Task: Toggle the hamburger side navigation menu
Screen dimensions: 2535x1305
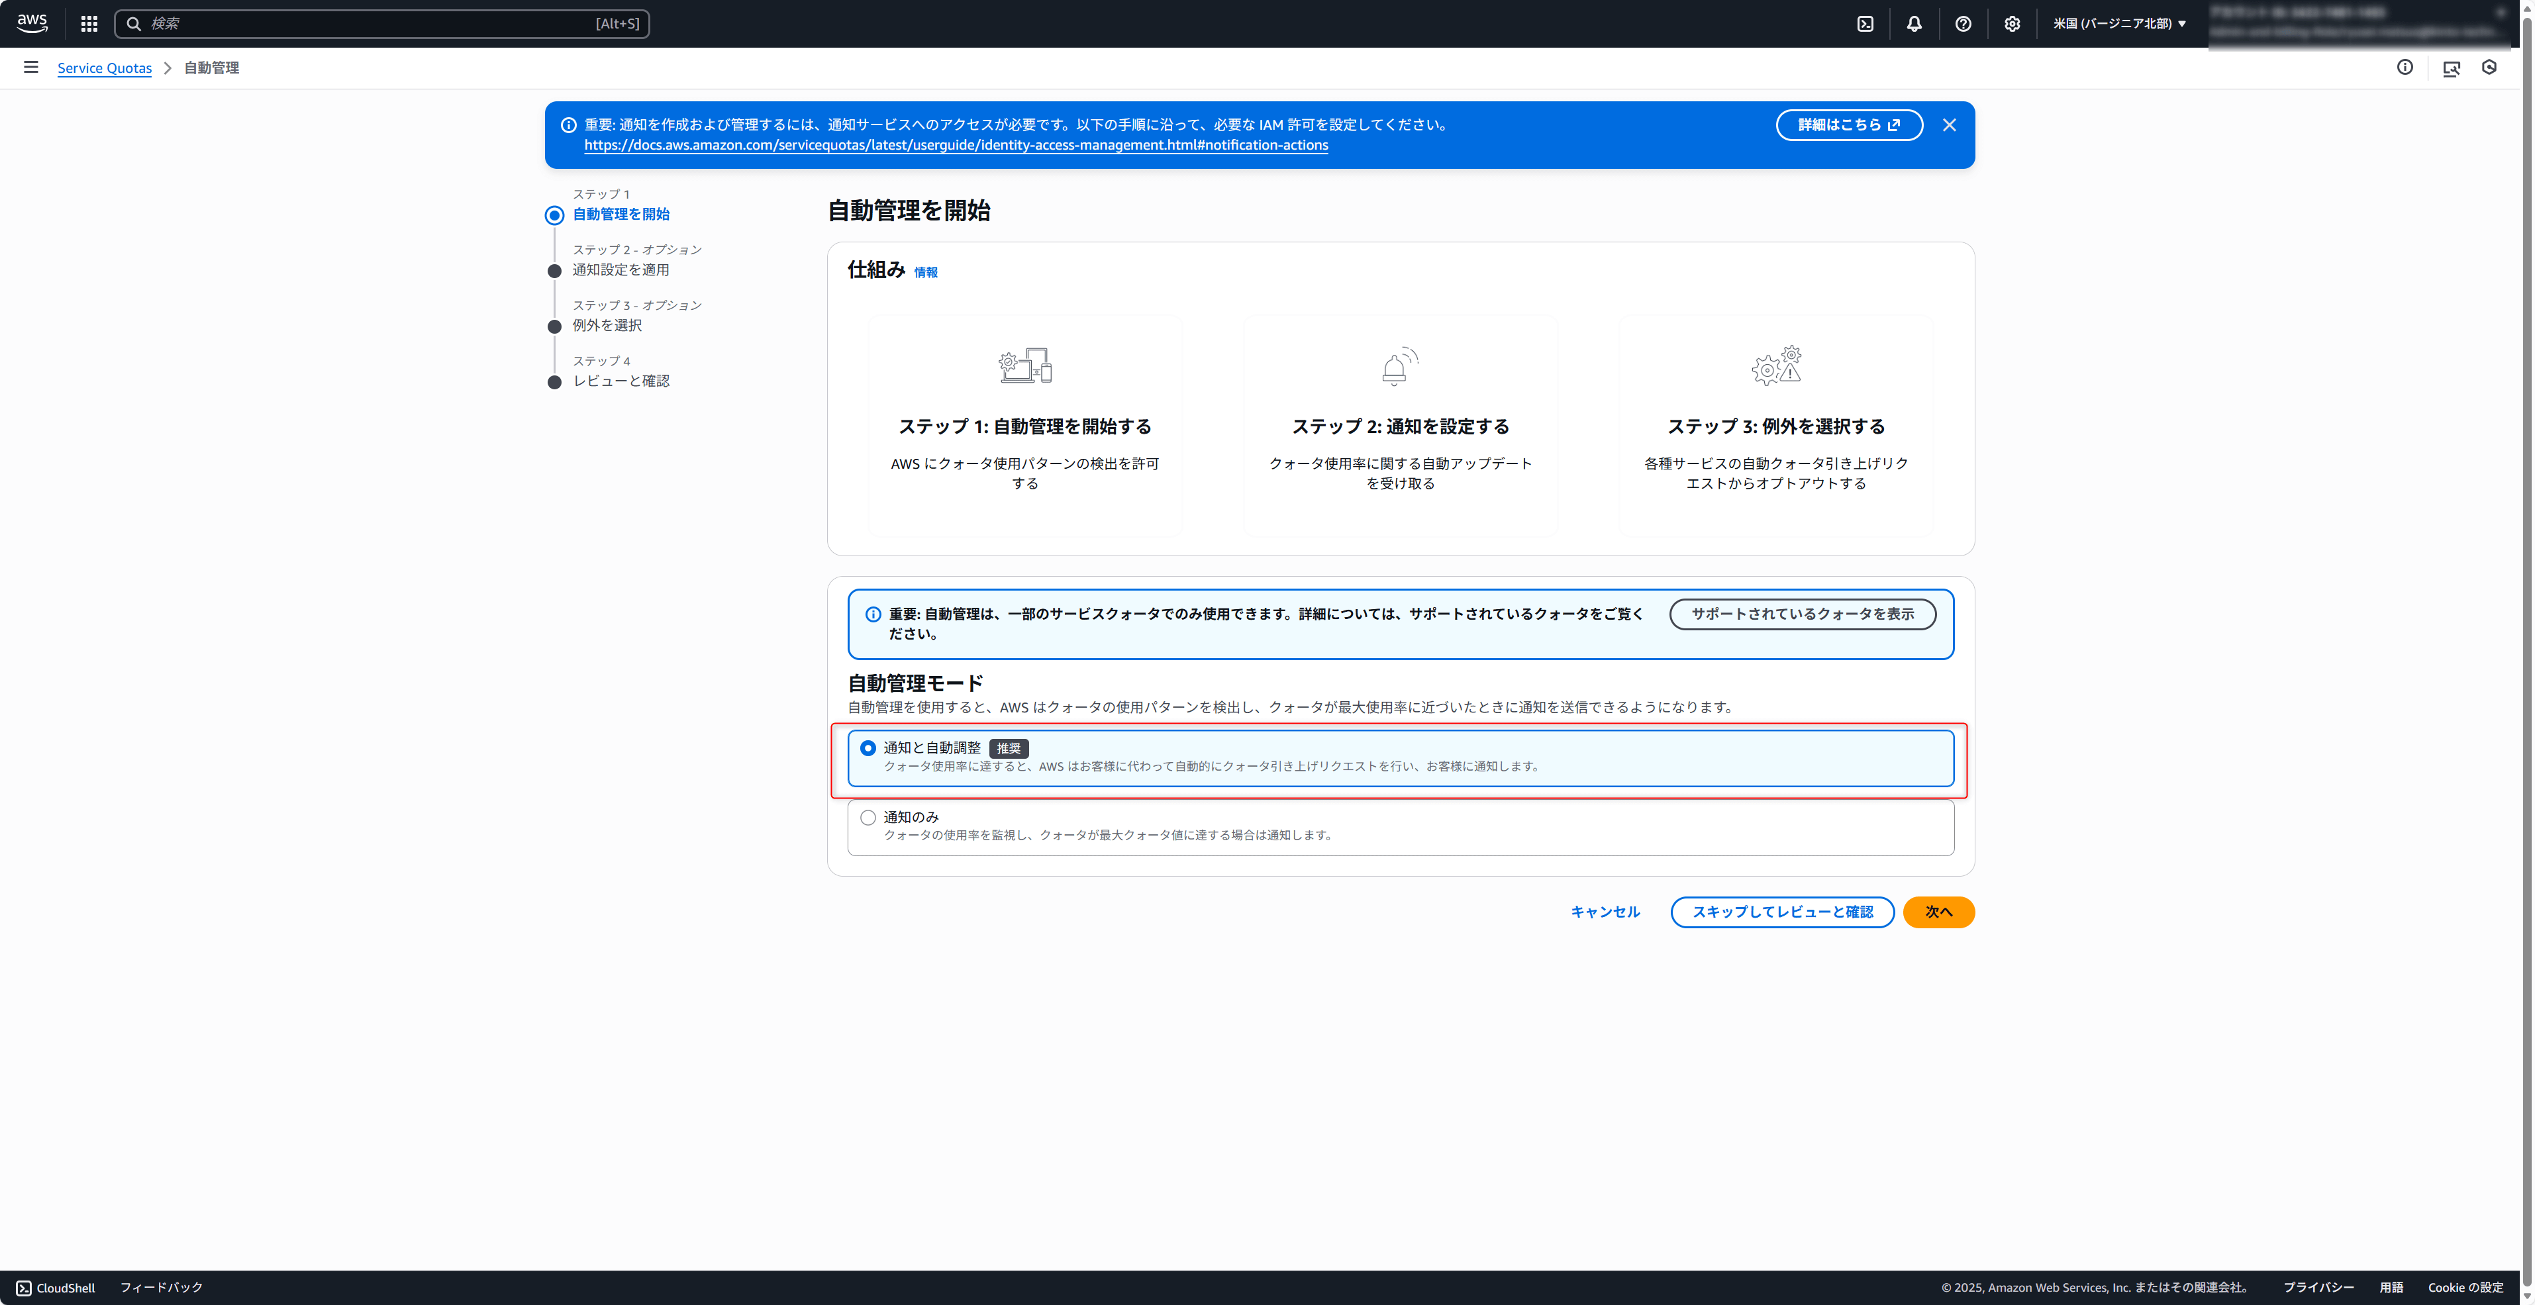Action: tap(32, 67)
